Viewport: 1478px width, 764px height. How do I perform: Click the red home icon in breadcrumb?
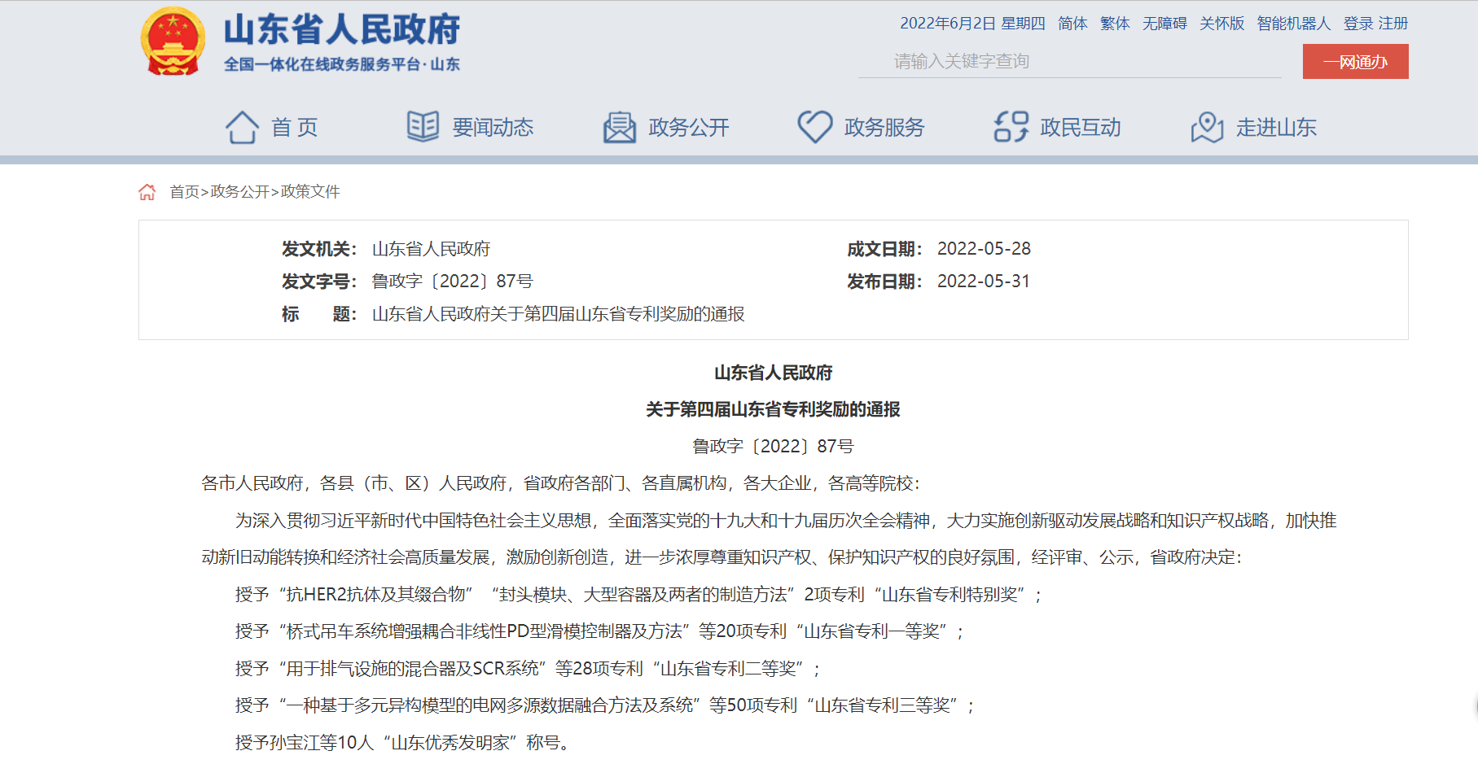147,192
